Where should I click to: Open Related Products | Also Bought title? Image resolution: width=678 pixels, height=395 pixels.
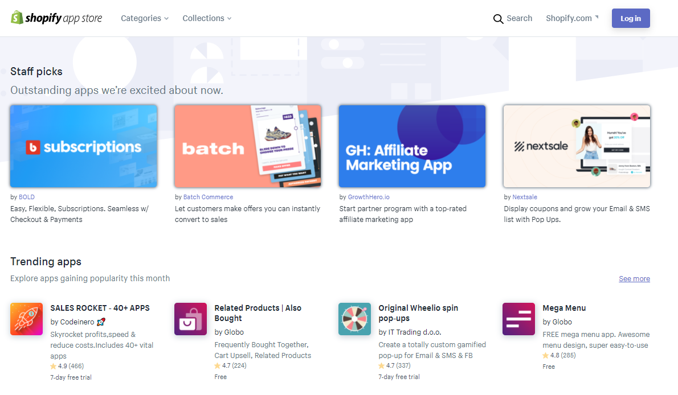tap(258, 313)
